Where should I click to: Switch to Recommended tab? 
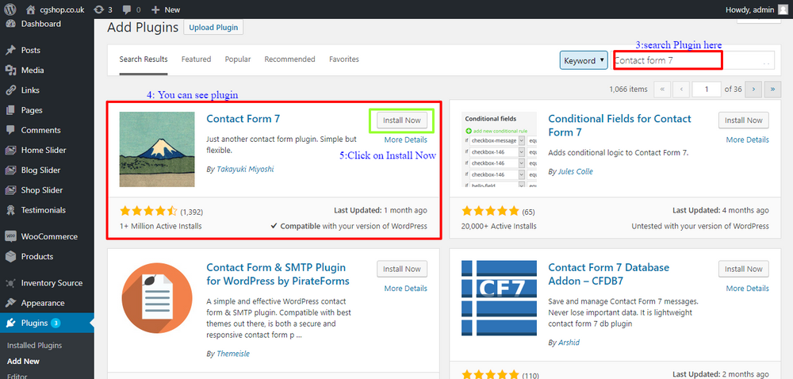pos(289,59)
